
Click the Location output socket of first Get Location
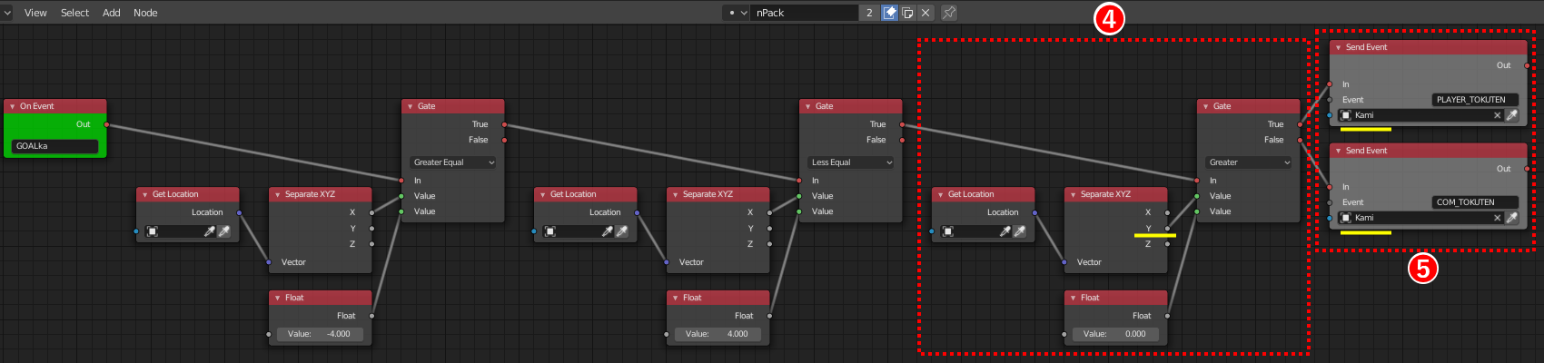[240, 212]
